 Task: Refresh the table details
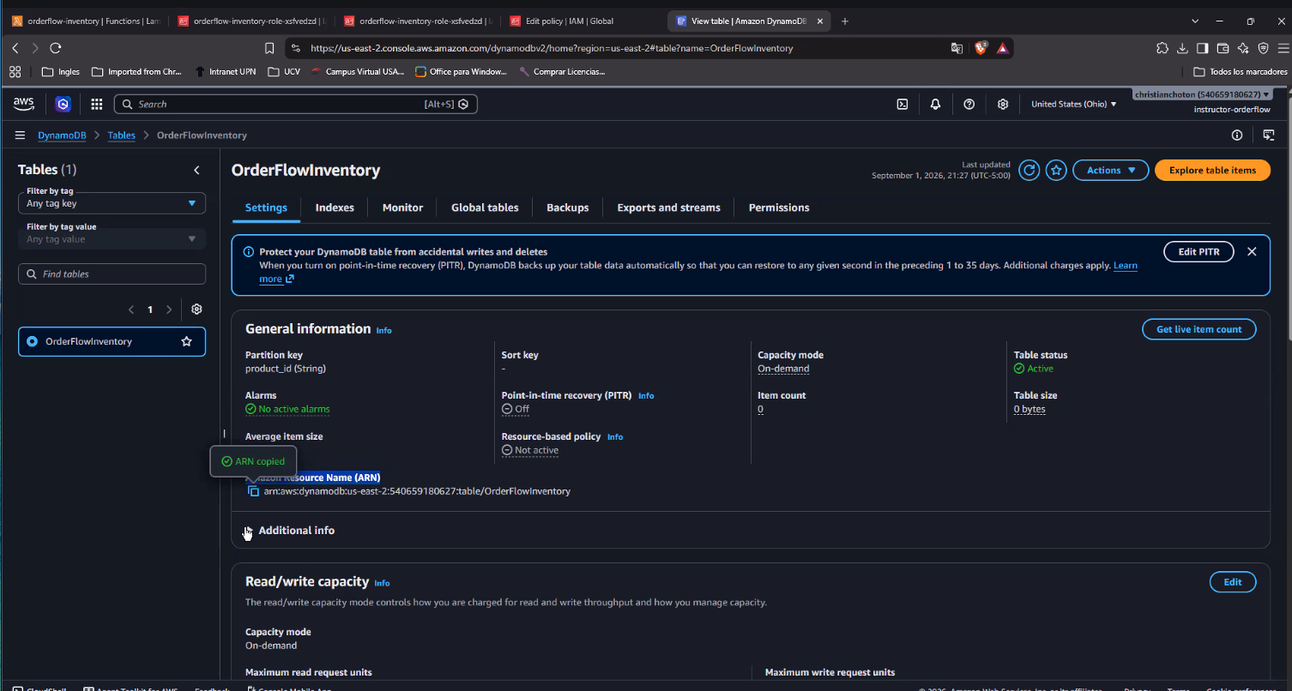(1029, 170)
